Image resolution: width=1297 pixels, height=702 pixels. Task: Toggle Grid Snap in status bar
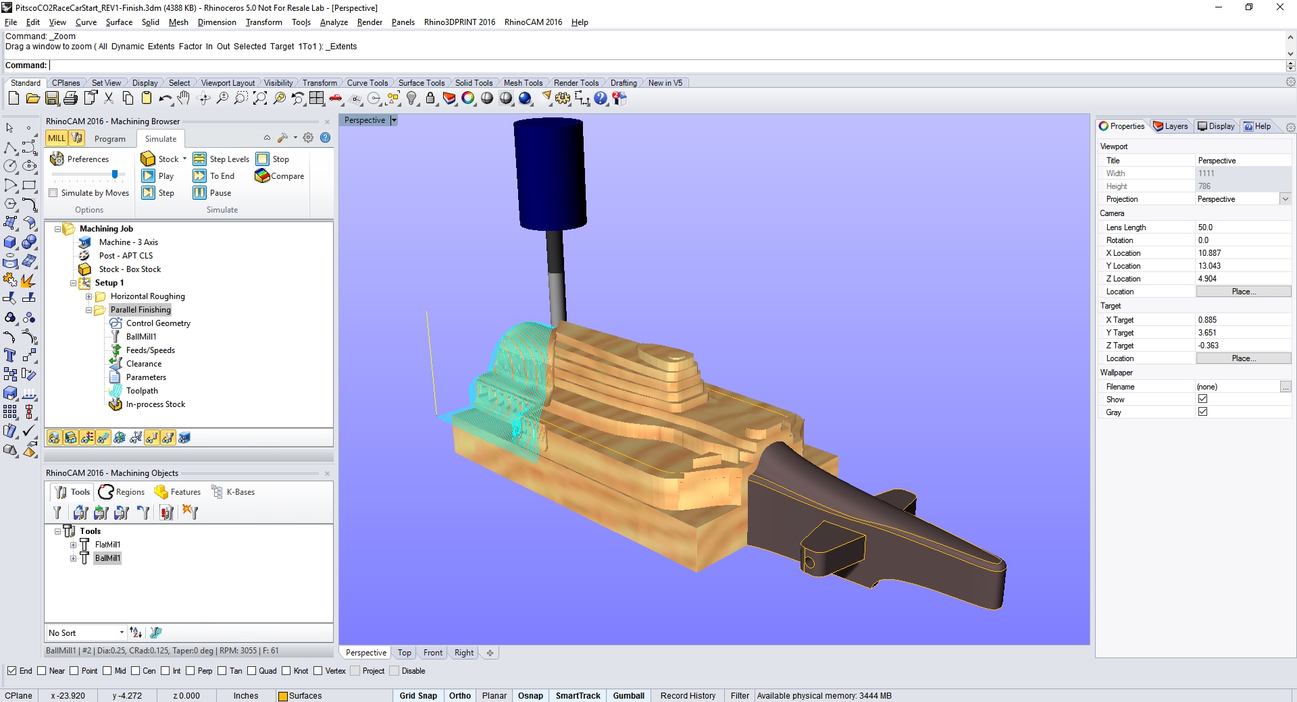418,696
